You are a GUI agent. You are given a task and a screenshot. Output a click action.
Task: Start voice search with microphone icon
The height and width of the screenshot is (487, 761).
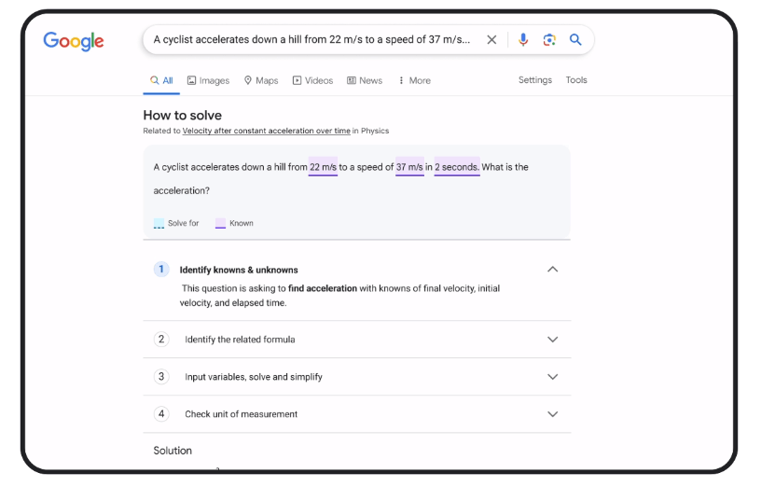[523, 40]
